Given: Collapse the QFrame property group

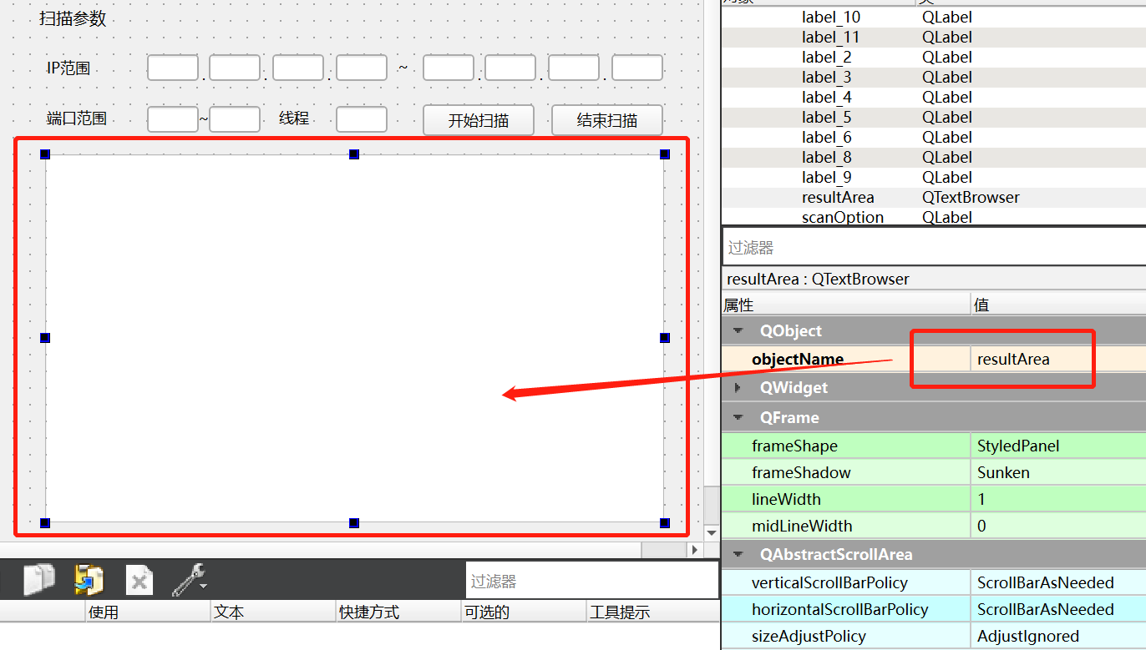Looking at the screenshot, I should click(738, 417).
